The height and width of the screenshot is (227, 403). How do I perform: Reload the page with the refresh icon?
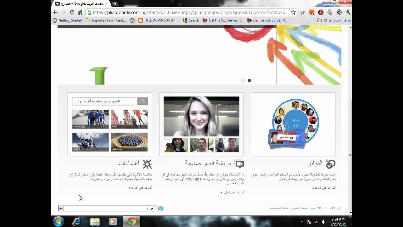pos(72,12)
